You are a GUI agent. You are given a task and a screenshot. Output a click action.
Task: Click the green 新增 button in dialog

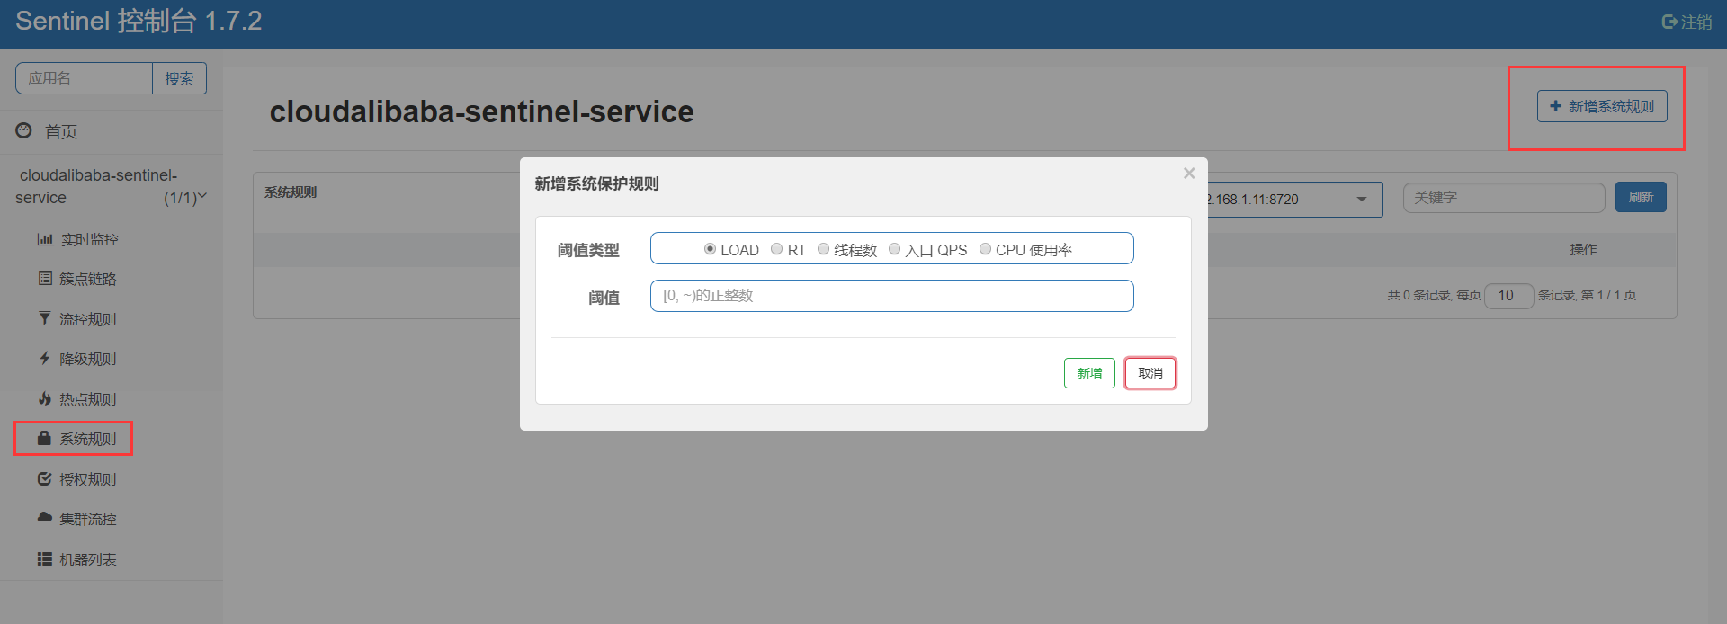tap(1089, 373)
